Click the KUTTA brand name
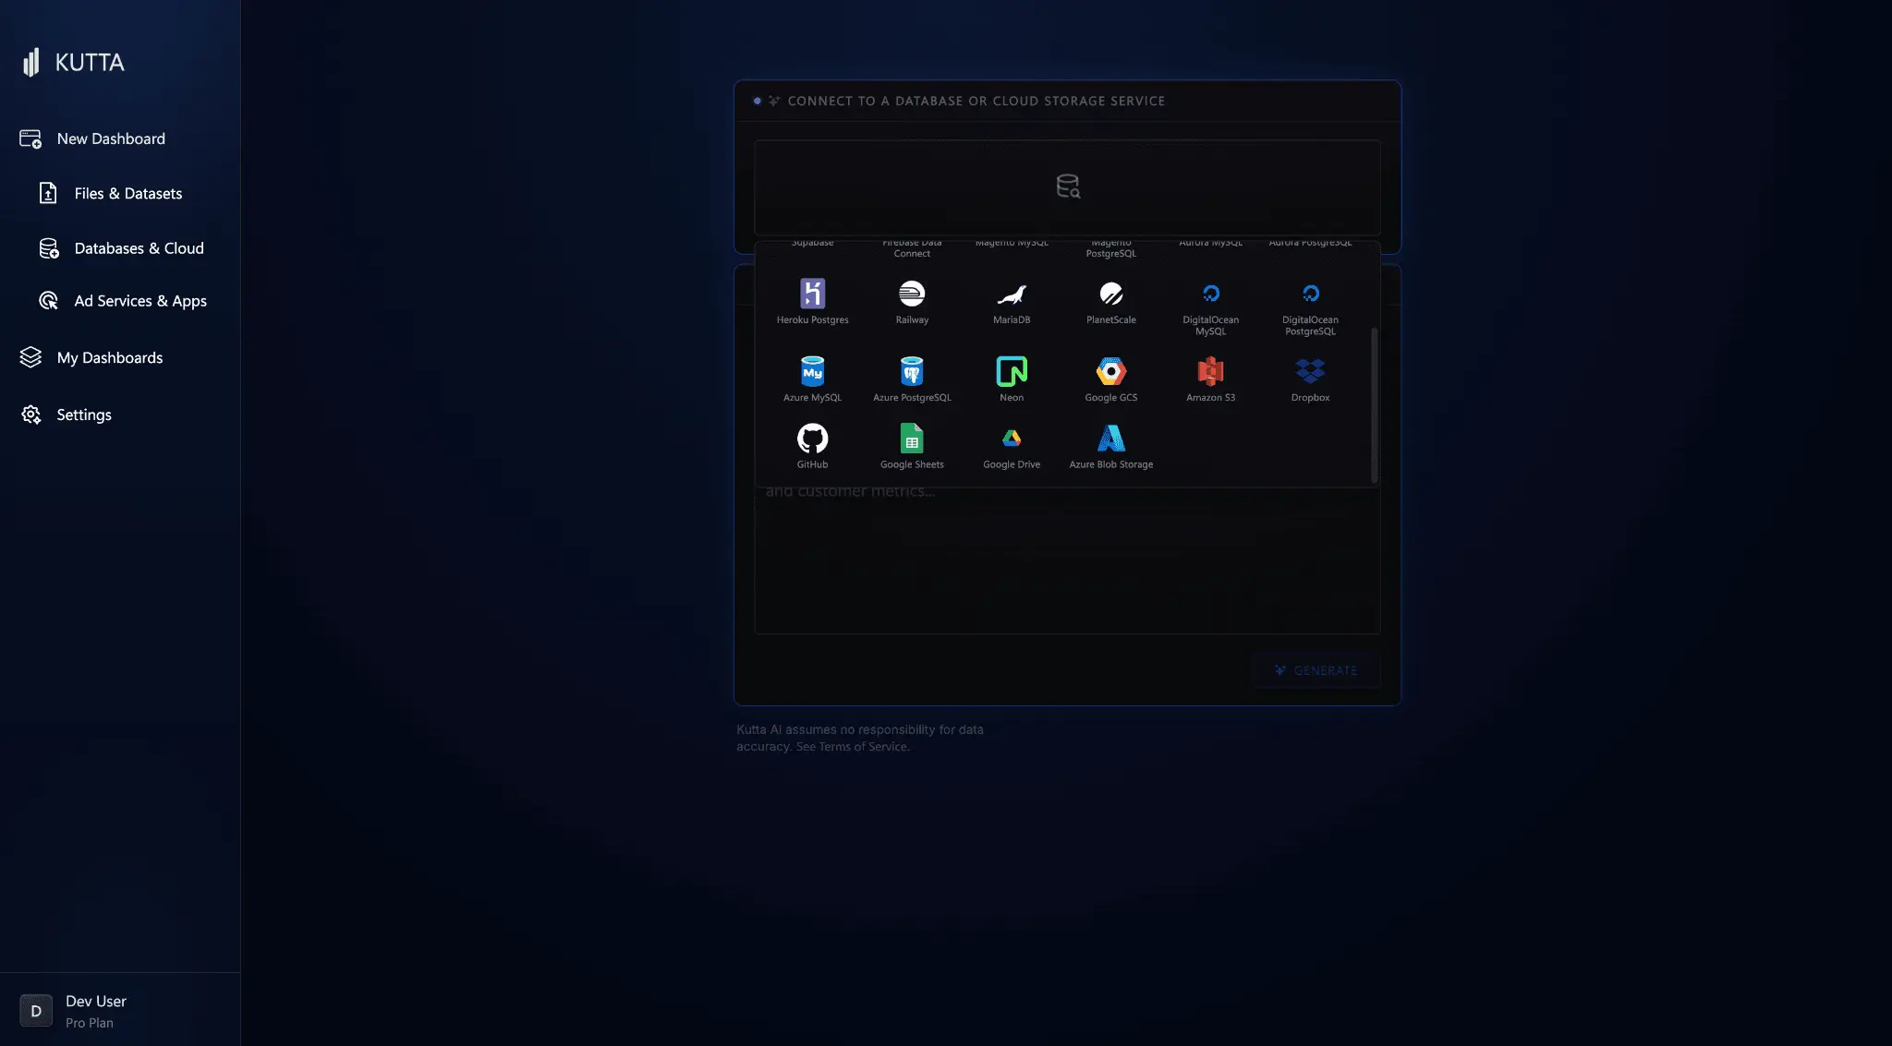 [90, 62]
